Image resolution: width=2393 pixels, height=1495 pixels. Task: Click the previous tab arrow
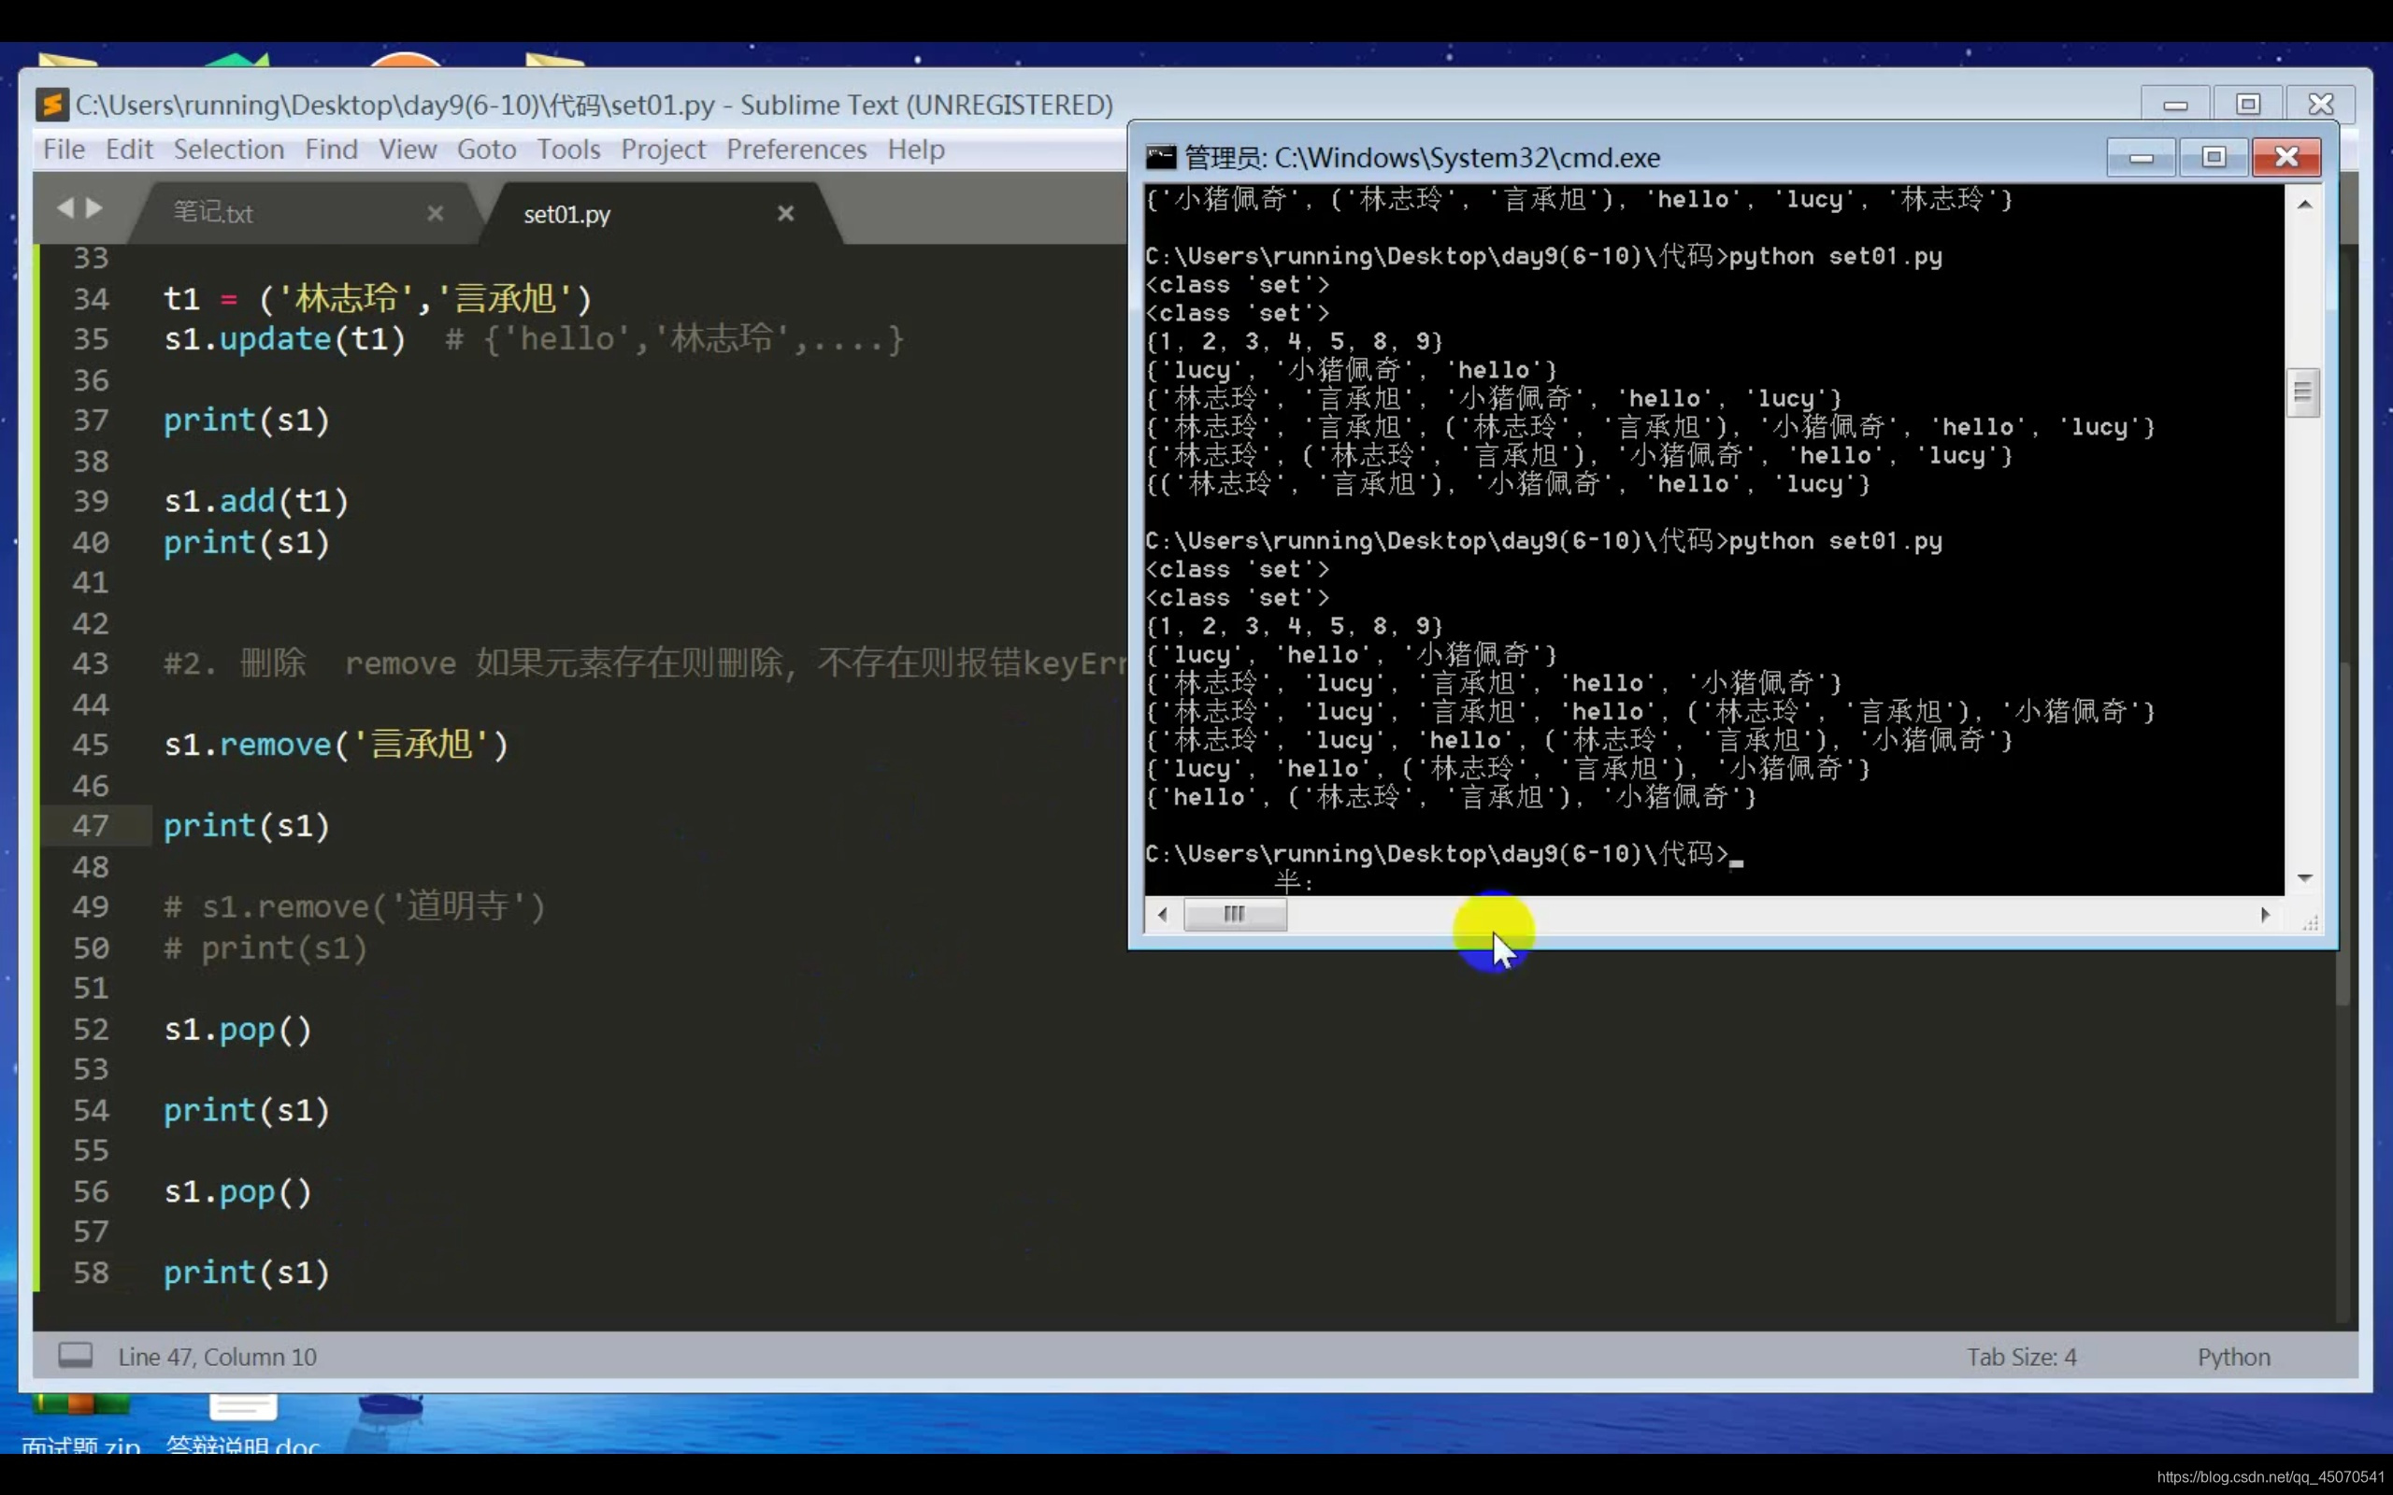point(65,207)
